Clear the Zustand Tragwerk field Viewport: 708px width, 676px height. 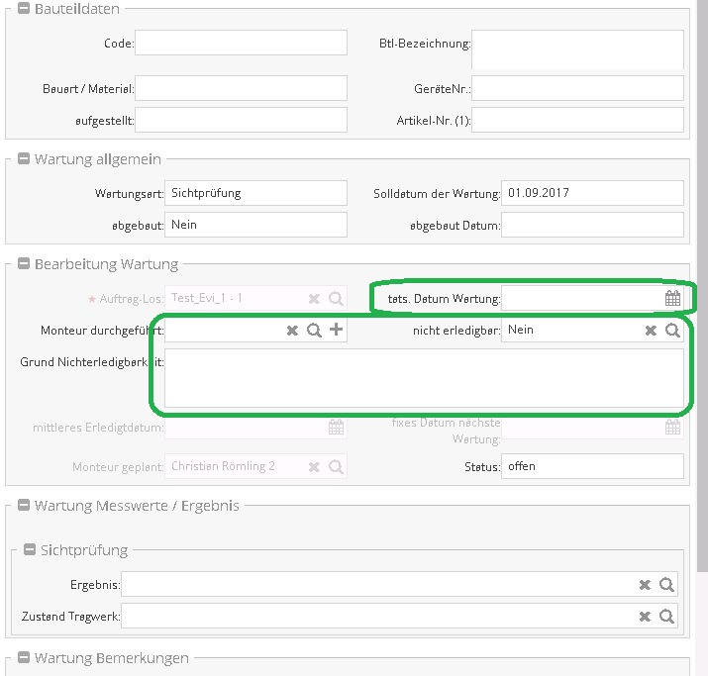[x=645, y=617]
